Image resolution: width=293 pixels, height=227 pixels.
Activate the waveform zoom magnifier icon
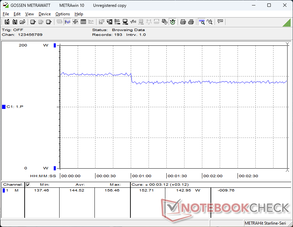202,22
